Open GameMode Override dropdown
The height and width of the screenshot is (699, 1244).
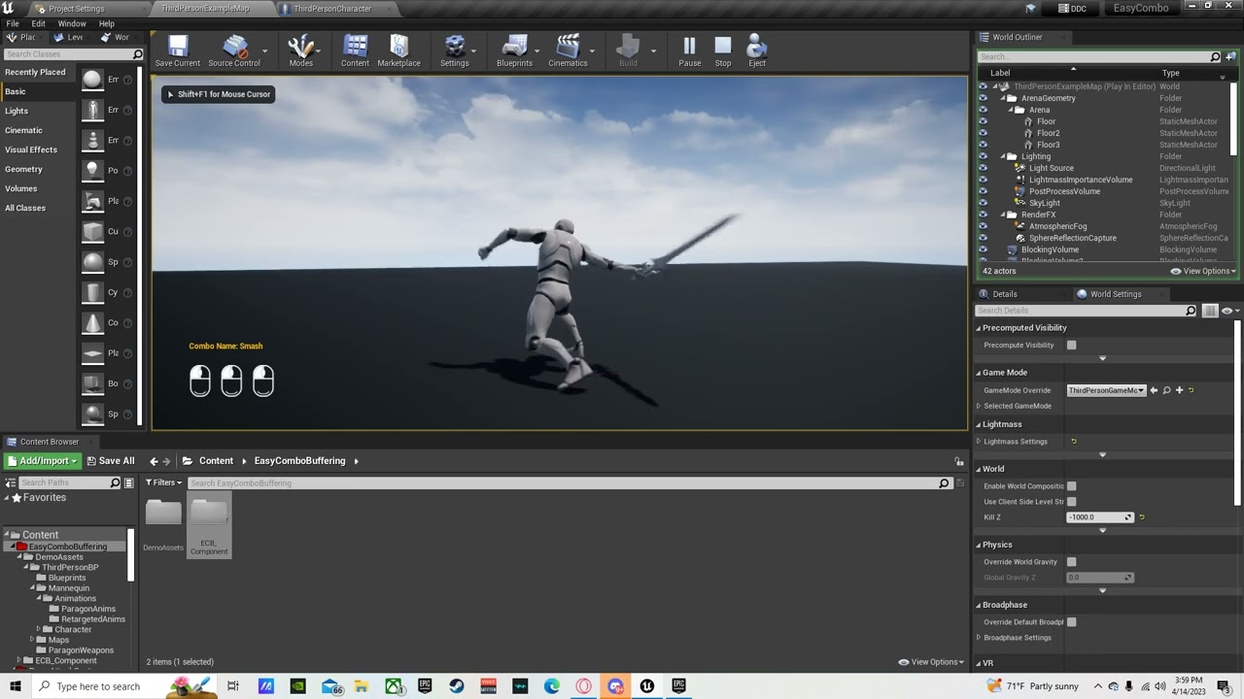1106,390
